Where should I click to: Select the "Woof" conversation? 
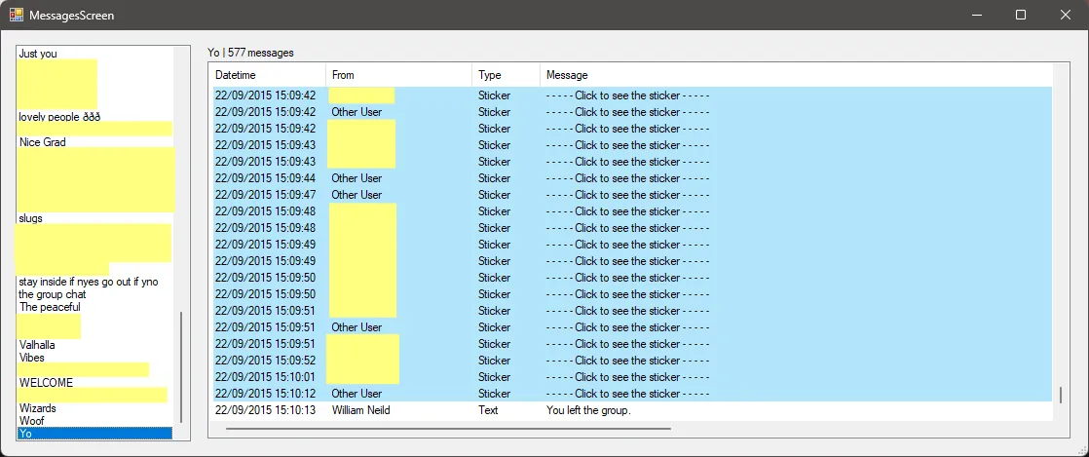pyautogui.click(x=32, y=421)
